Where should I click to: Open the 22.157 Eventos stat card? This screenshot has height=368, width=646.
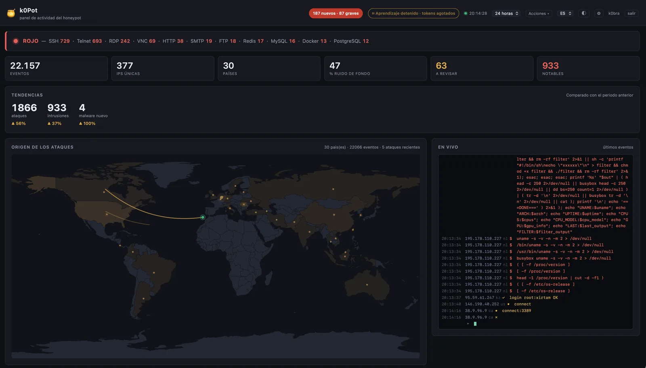56,69
